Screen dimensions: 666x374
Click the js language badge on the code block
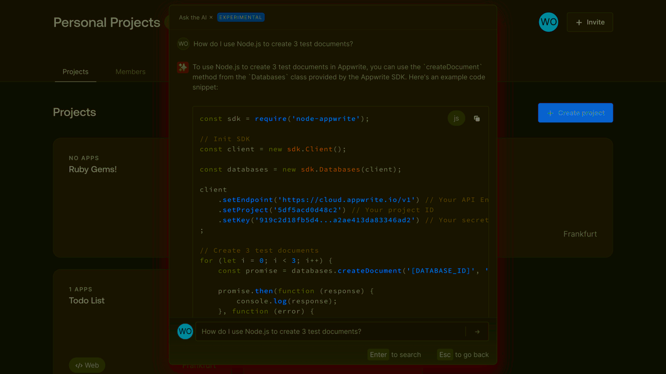coord(456,118)
